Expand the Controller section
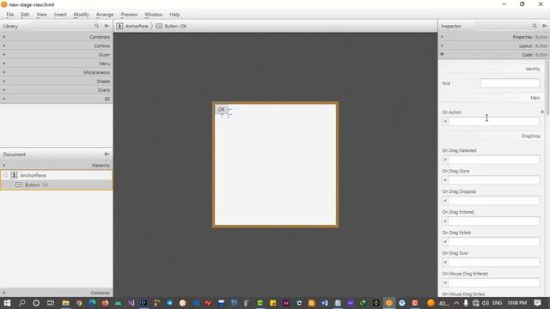Image resolution: width=550 pixels, height=309 pixels. click(57, 293)
